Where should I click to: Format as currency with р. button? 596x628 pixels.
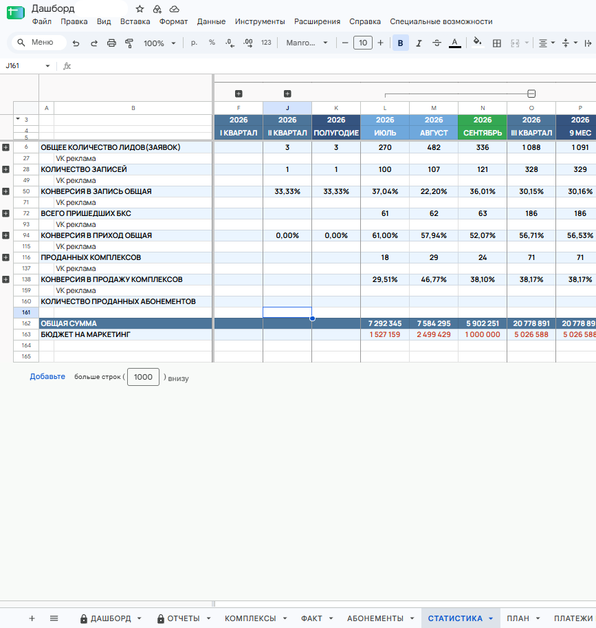point(194,43)
